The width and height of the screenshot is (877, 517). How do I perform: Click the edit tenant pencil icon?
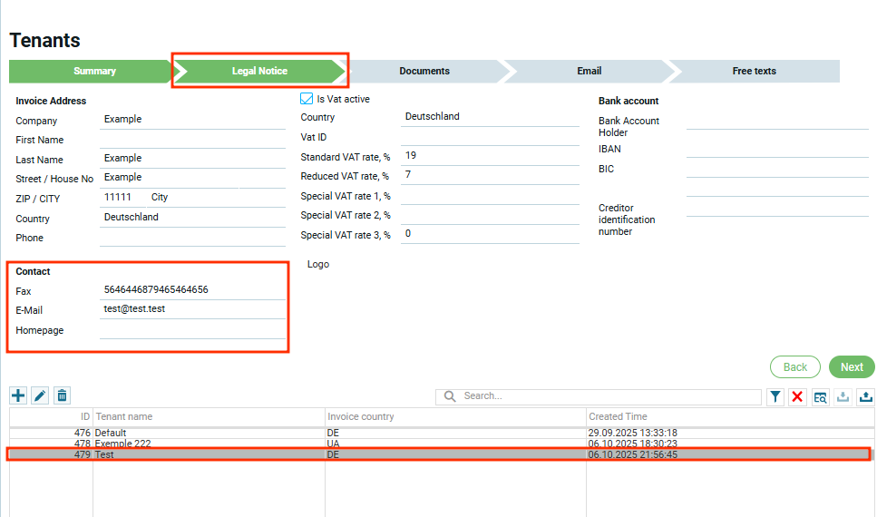pos(40,395)
